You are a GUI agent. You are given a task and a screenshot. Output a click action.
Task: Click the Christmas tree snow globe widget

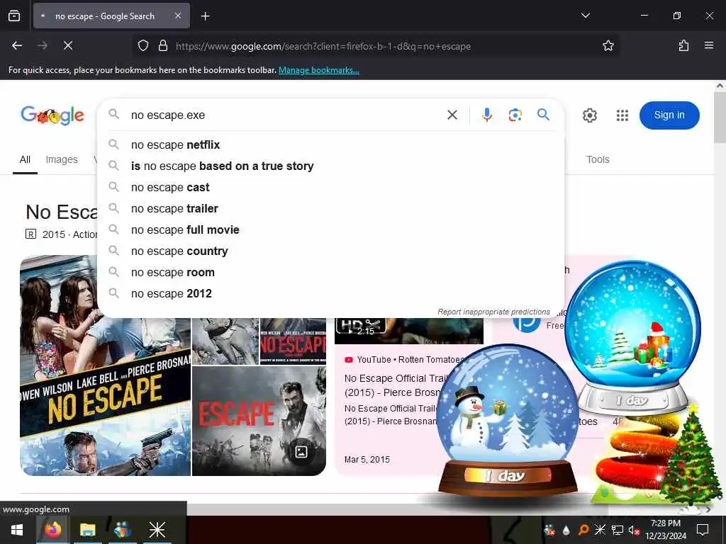(x=632, y=338)
